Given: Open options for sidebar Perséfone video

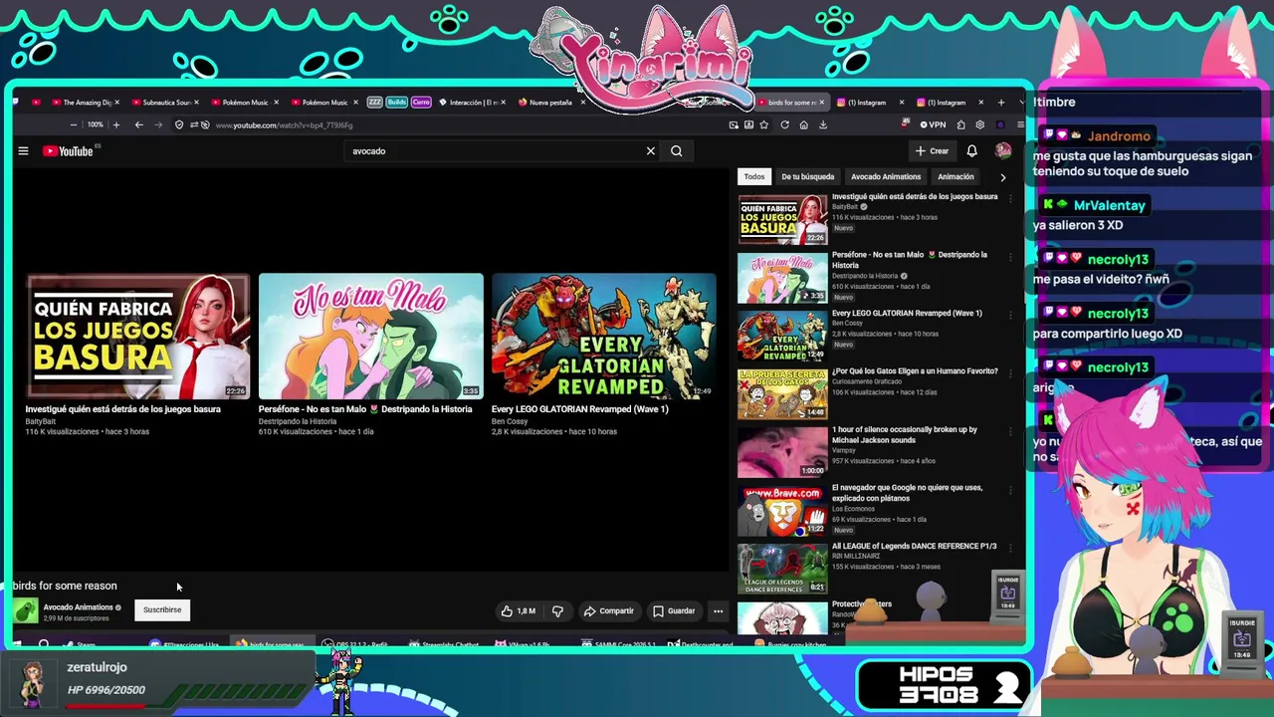Looking at the screenshot, I should point(1011,257).
